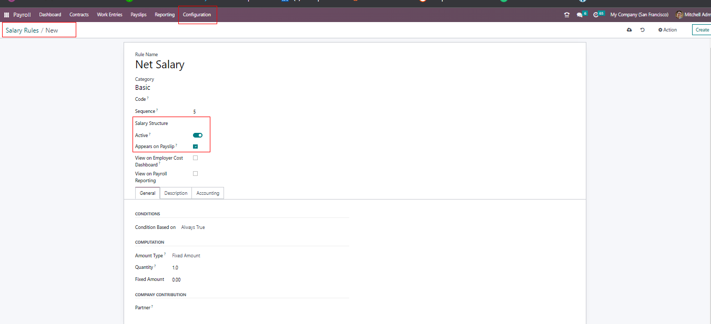The image size is (711, 324).
Task: Click the VoIP phone icon
Action: click(566, 15)
